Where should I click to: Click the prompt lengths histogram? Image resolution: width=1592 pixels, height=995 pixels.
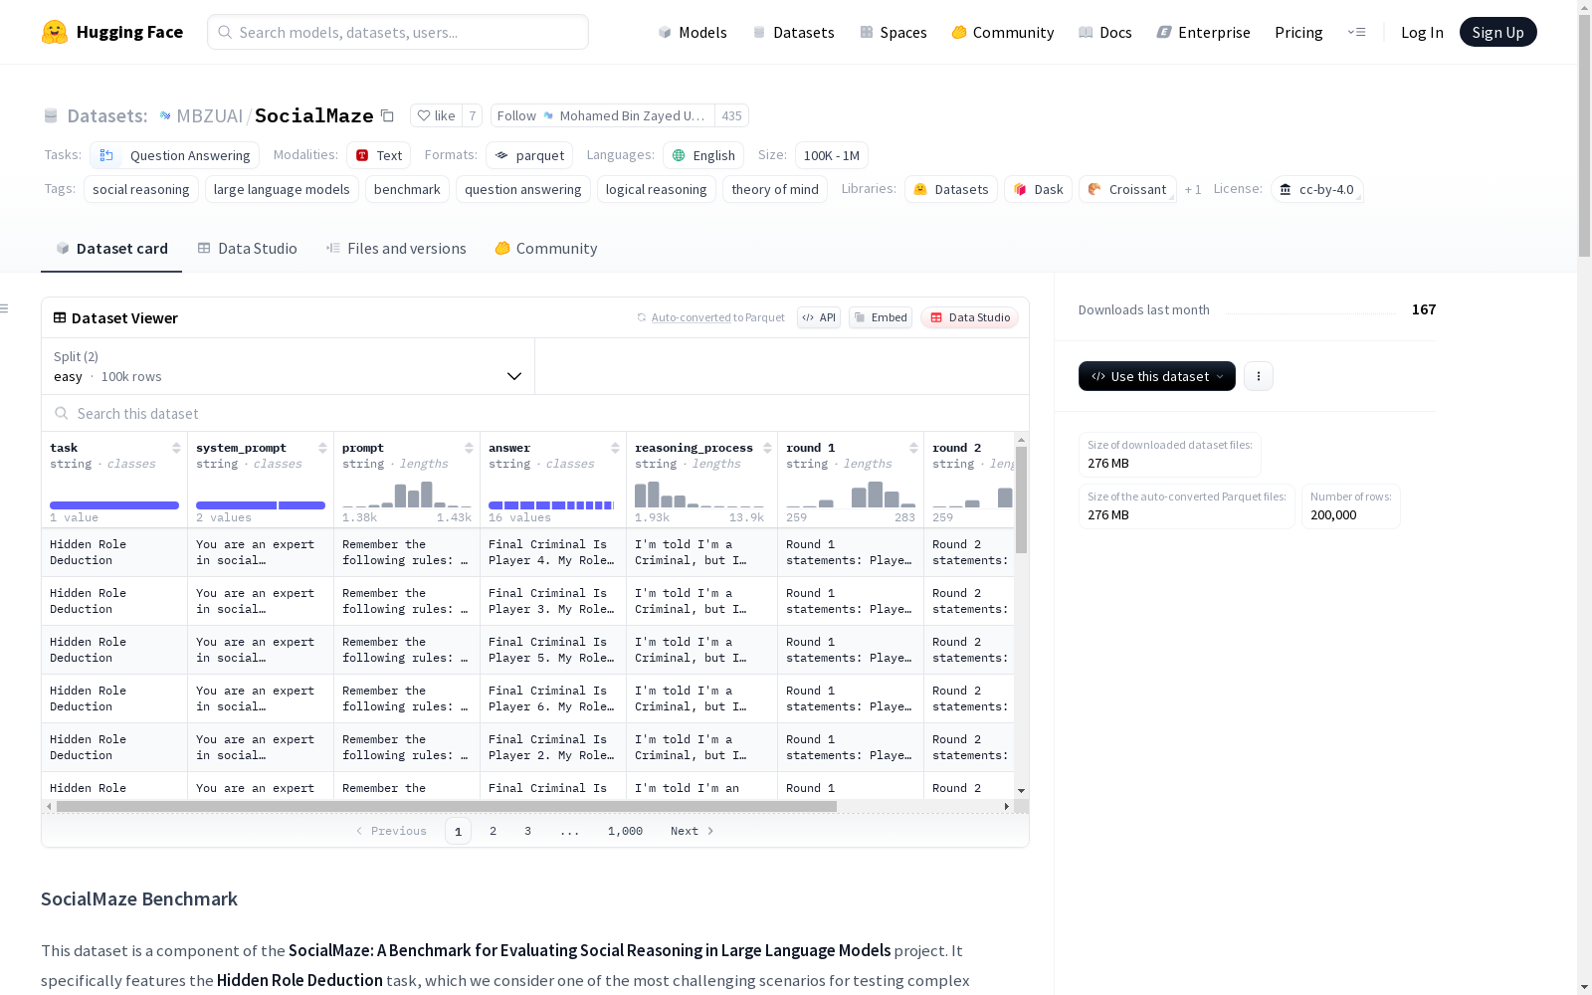[407, 495]
